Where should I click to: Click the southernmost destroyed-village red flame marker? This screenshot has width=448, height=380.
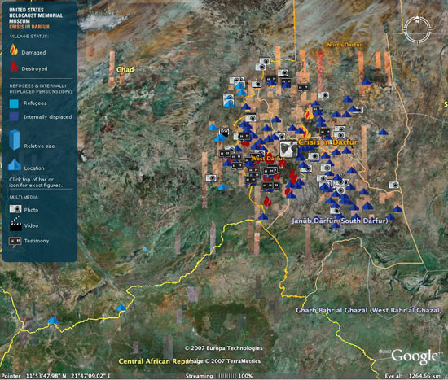click(267, 201)
